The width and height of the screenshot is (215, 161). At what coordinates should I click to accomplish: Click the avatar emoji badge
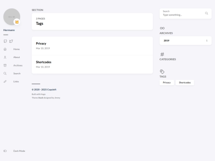(x=17, y=22)
